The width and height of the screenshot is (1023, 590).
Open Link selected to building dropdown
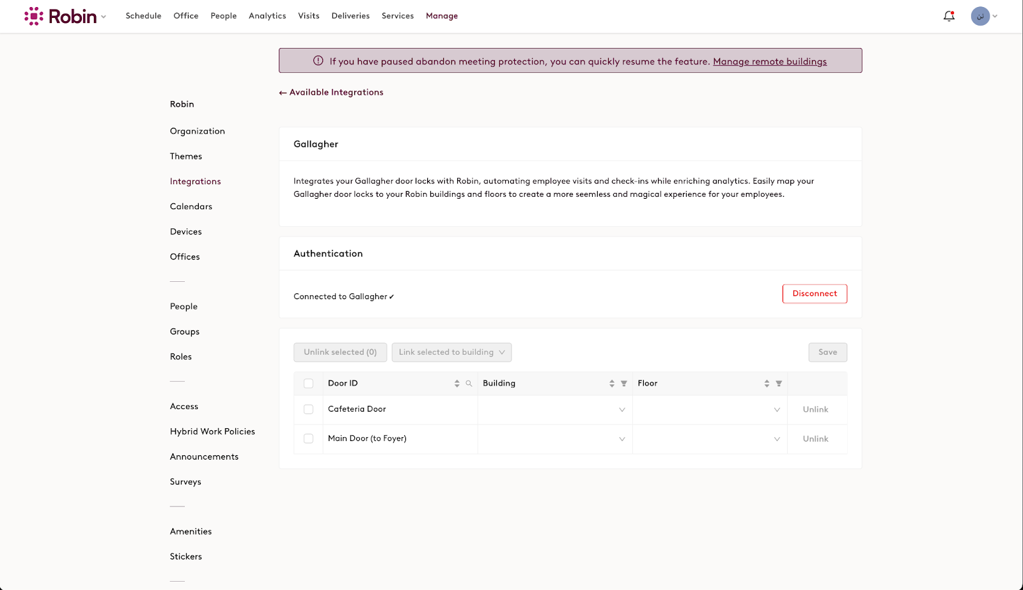pos(451,352)
